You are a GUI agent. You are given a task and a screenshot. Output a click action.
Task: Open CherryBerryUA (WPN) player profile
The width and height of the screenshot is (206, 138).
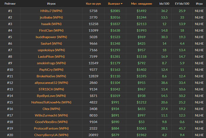tap(51, 135)
